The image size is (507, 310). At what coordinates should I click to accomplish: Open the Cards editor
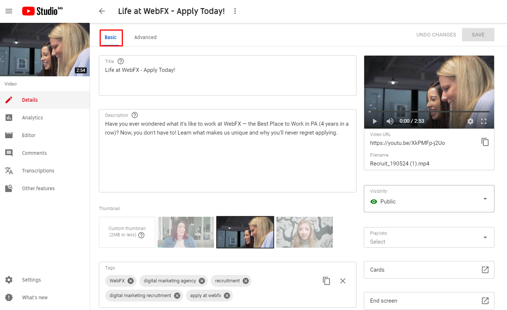tap(429, 270)
